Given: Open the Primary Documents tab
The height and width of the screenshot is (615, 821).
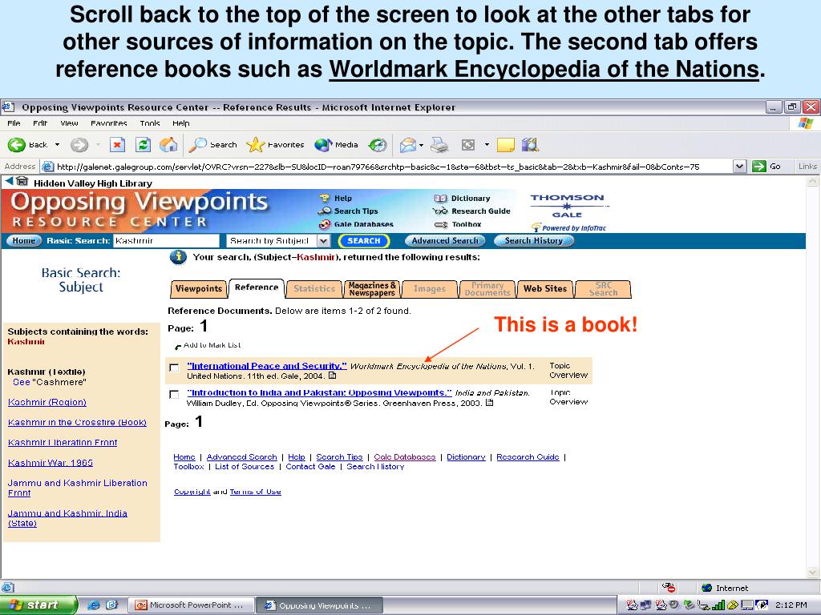Looking at the screenshot, I should 487,288.
